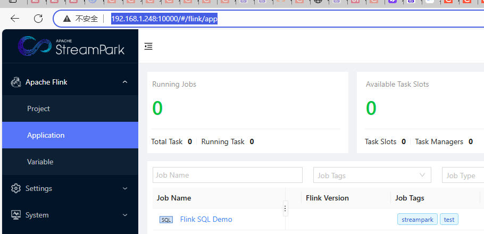Open the Project menu item
This screenshot has height=234, width=484.
click(x=70, y=108)
